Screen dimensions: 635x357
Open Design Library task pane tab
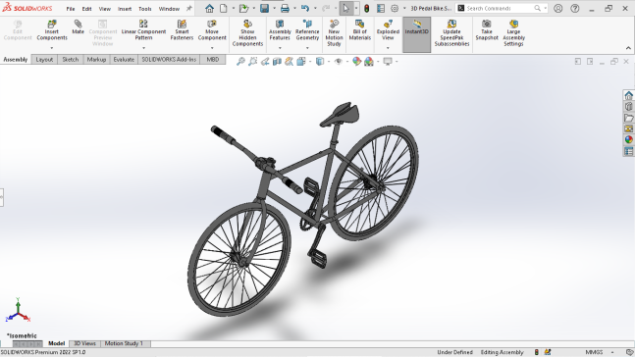(628, 107)
